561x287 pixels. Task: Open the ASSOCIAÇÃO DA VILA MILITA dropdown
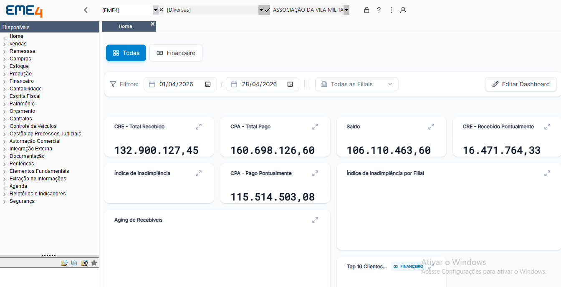coord(346,10)
